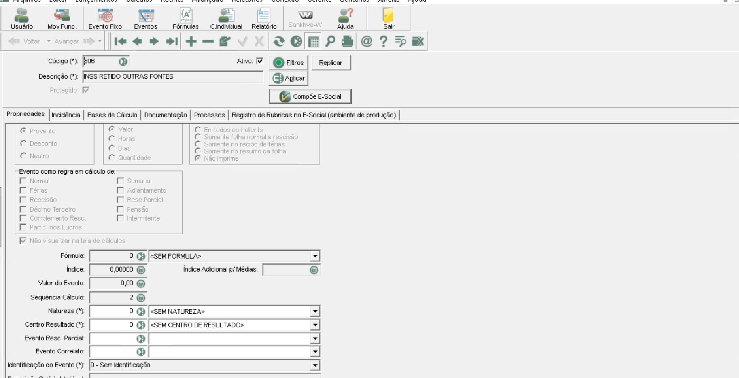The height and width of the screenshot is (378, 739).
Task: Exit using the Sair door icon
Action: tap(389, 19)
